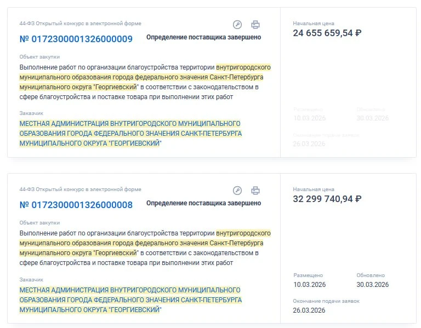
Task: Click the starting price 32 299 740,94 ₽
Action: click(327, 199)
